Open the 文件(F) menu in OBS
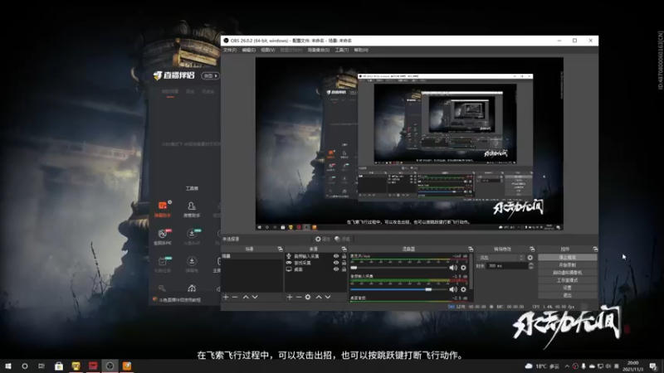 pyautogui.click(x=230, y=50)
